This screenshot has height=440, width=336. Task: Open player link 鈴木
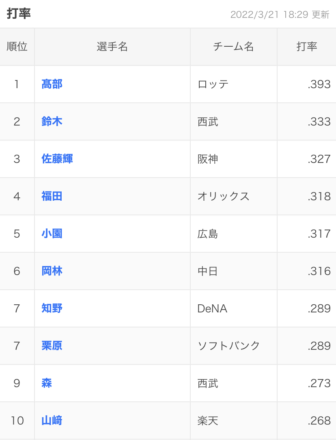point(52,121)
